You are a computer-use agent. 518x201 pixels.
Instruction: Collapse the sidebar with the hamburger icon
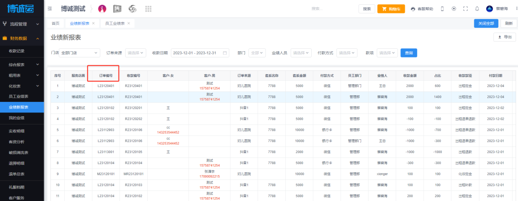point(50,9)
